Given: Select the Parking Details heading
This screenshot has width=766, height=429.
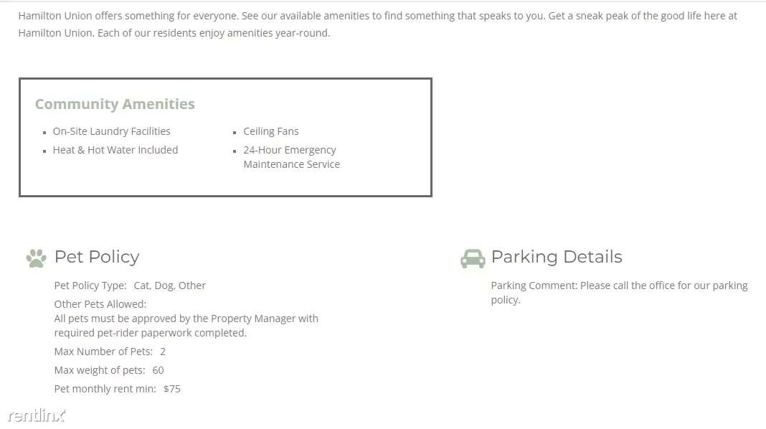Looking at the screenshot, I should 557,257.
